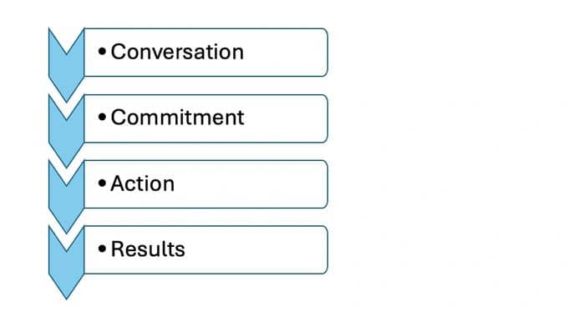Select the word Commitment
The image size is (573, 322).
tap(177, 118)
